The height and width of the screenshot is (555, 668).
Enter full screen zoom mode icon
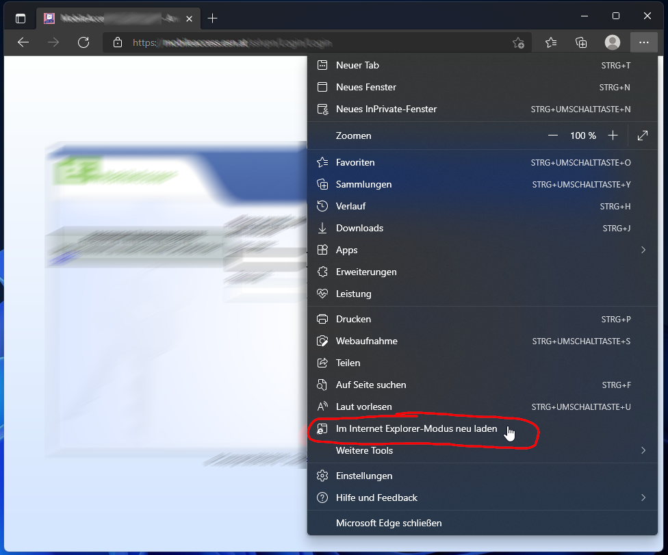(642, 135)
